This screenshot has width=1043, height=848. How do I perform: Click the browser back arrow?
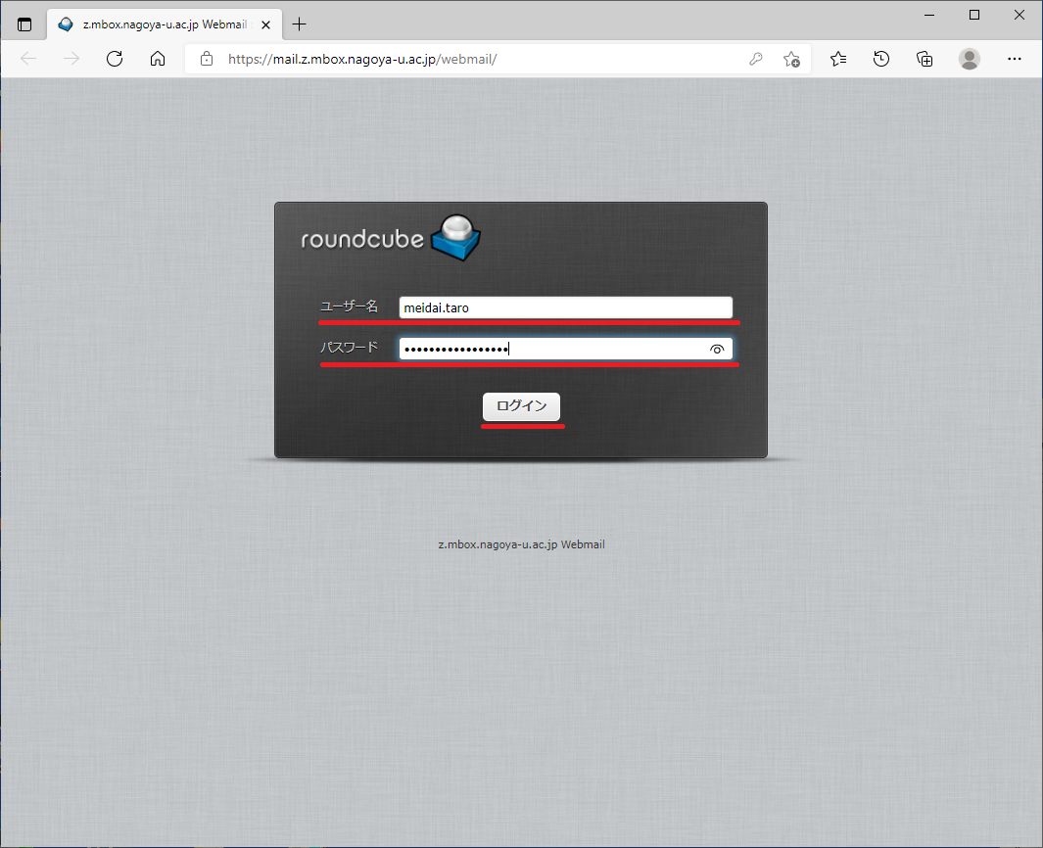pos(28,59)
